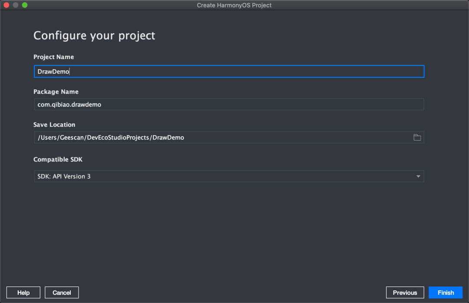Click the Project Name label
This screenshot has width=469, height=303.
pyautogui.click(x=53, y=57)
